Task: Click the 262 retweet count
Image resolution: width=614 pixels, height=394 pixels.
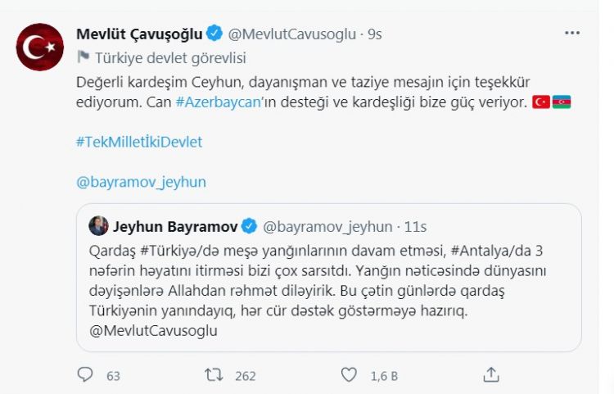Action: pyautogui.click(x=246, y=376)
